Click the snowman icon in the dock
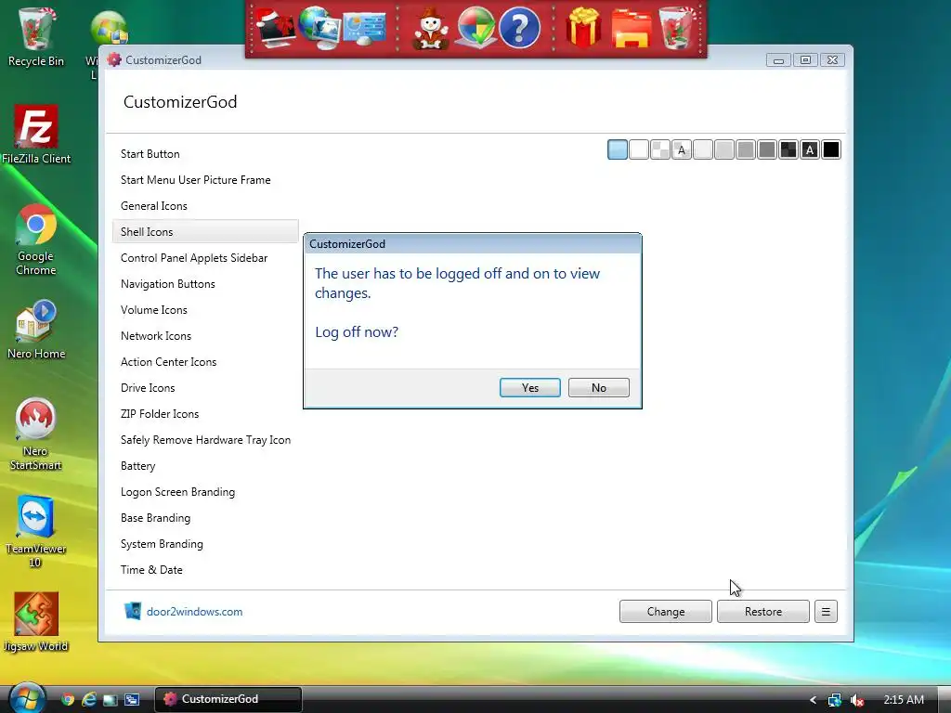This screenshot has height=713, width=951. tap(431, 29)
